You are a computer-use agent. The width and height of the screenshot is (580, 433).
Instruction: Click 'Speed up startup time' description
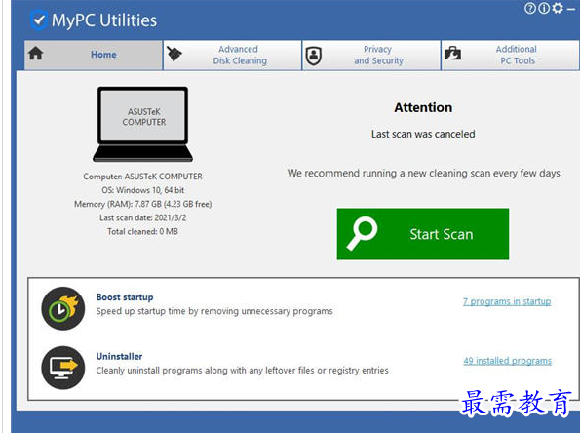coord(214,311)
